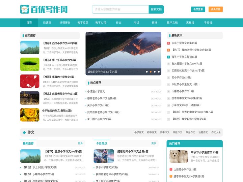This screenshot has height=182, width=243.
Task: Open 山茶花小学作文15篇 in 热门推荐
Action: [185, 170]
